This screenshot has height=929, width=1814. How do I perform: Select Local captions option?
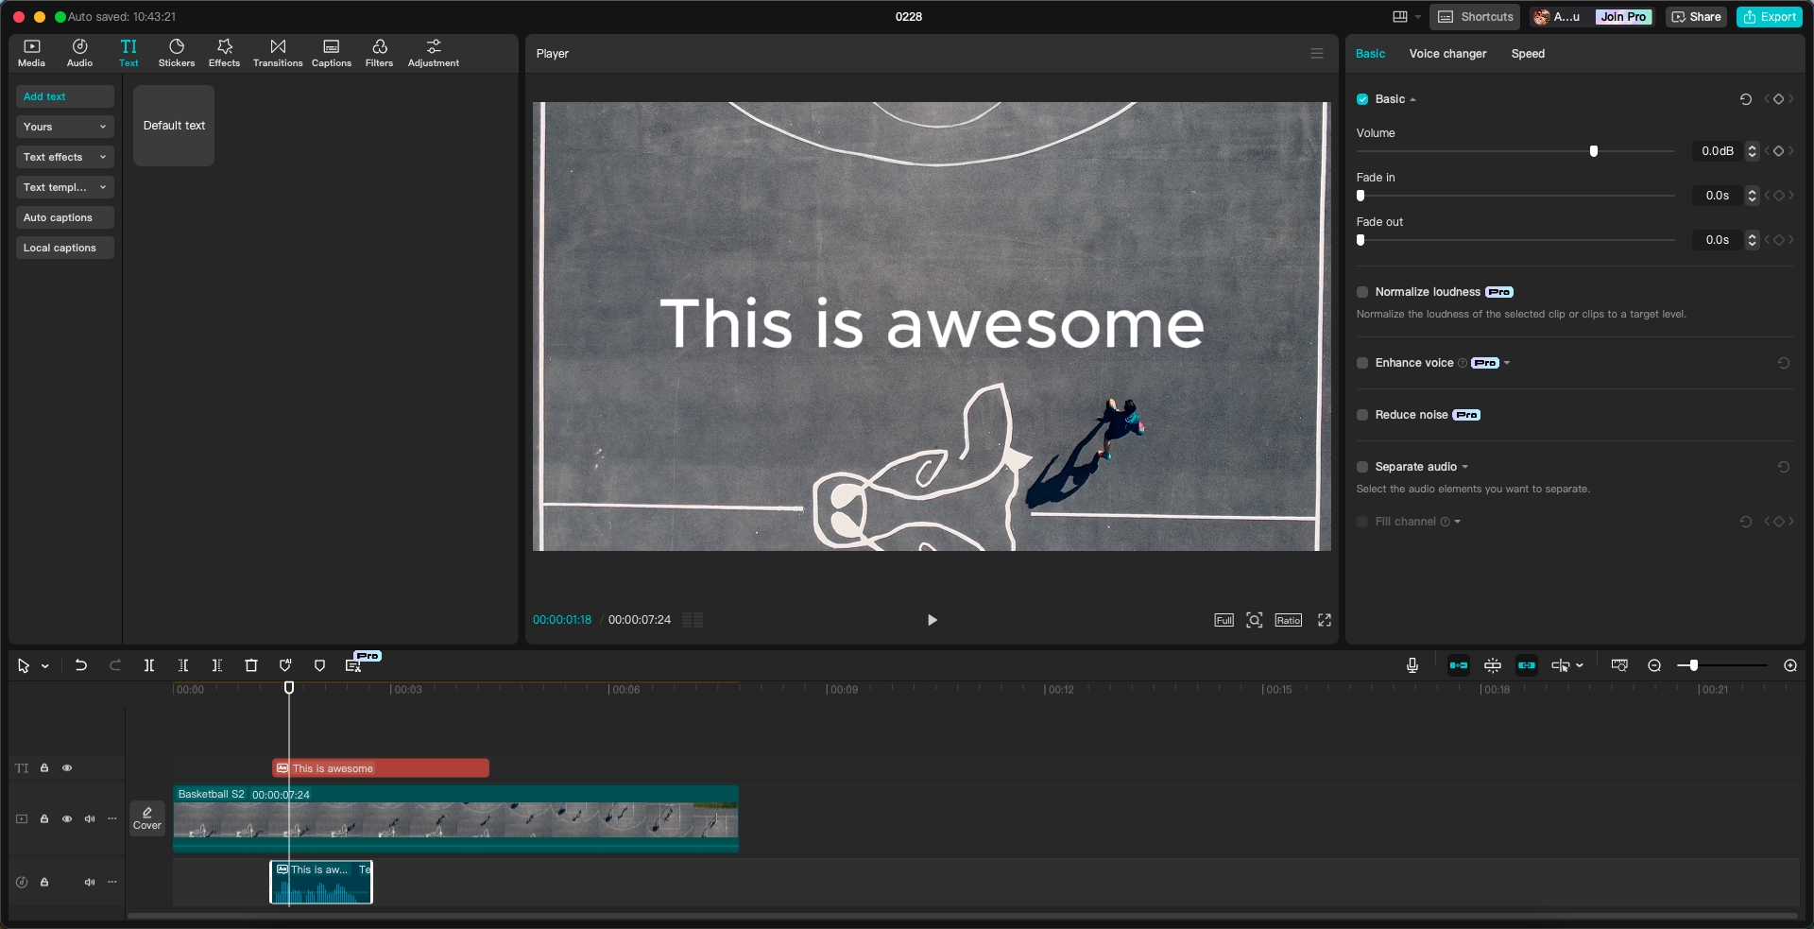click(x=65, y=248)
